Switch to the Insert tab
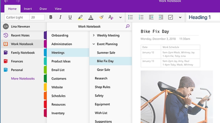Image resolution: width=220 pixels, height=123 pixels. [x=28, y=9]
